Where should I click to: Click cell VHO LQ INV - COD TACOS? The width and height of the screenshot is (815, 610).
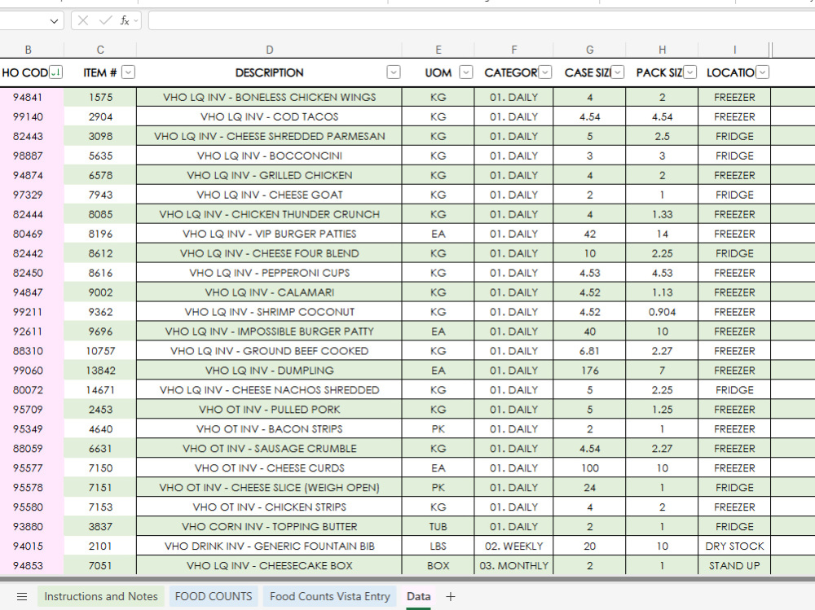click(x=269, y=117)
